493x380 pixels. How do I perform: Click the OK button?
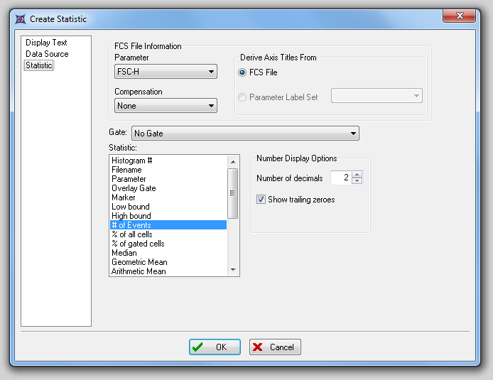(x=215, y=347)
